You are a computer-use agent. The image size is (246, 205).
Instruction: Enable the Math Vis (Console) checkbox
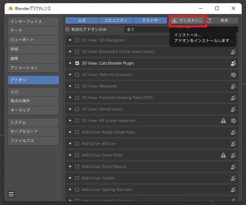coord(77,75)
